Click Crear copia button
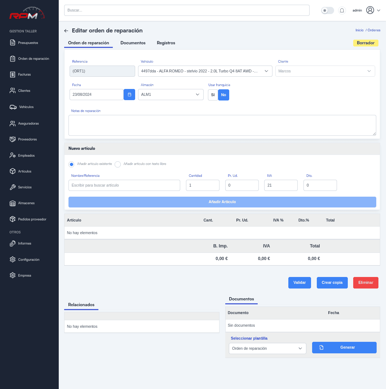 [332, 283]
